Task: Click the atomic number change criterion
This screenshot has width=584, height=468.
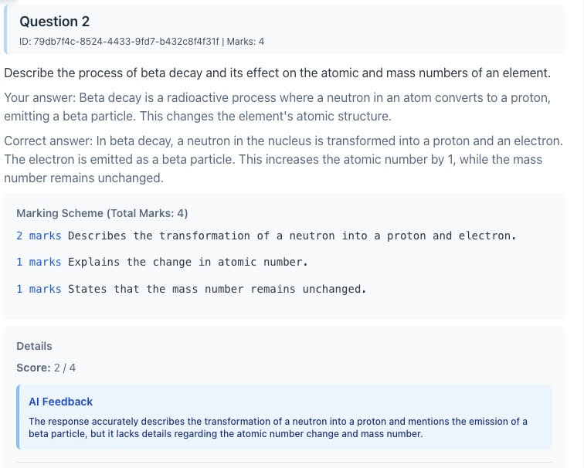Action: [x=188, y=262]
